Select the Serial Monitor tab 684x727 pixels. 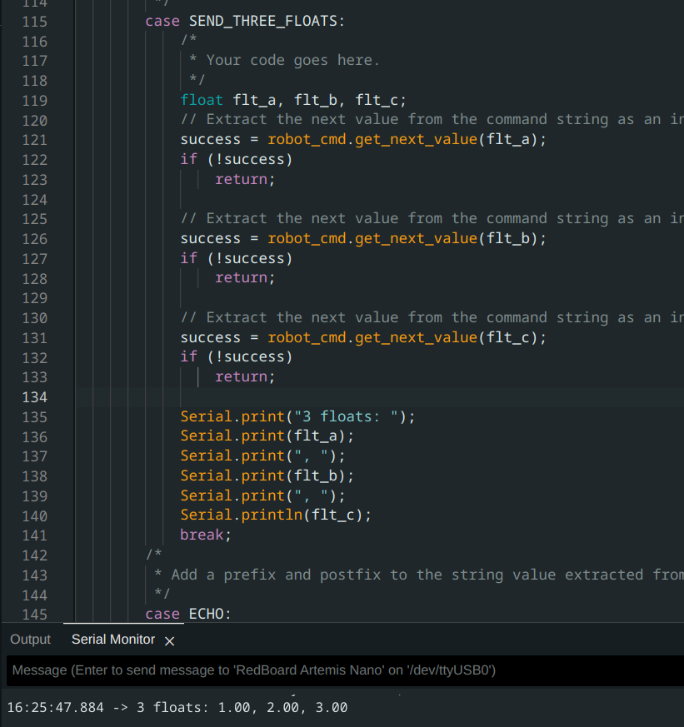(113, 640)
